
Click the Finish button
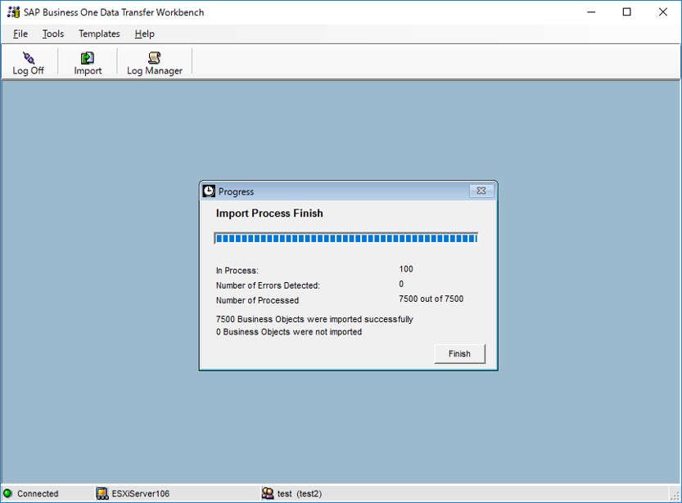460,354
